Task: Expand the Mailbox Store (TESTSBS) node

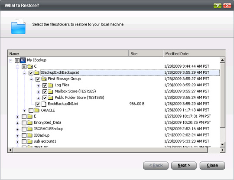Action: (x=39, y=92)
